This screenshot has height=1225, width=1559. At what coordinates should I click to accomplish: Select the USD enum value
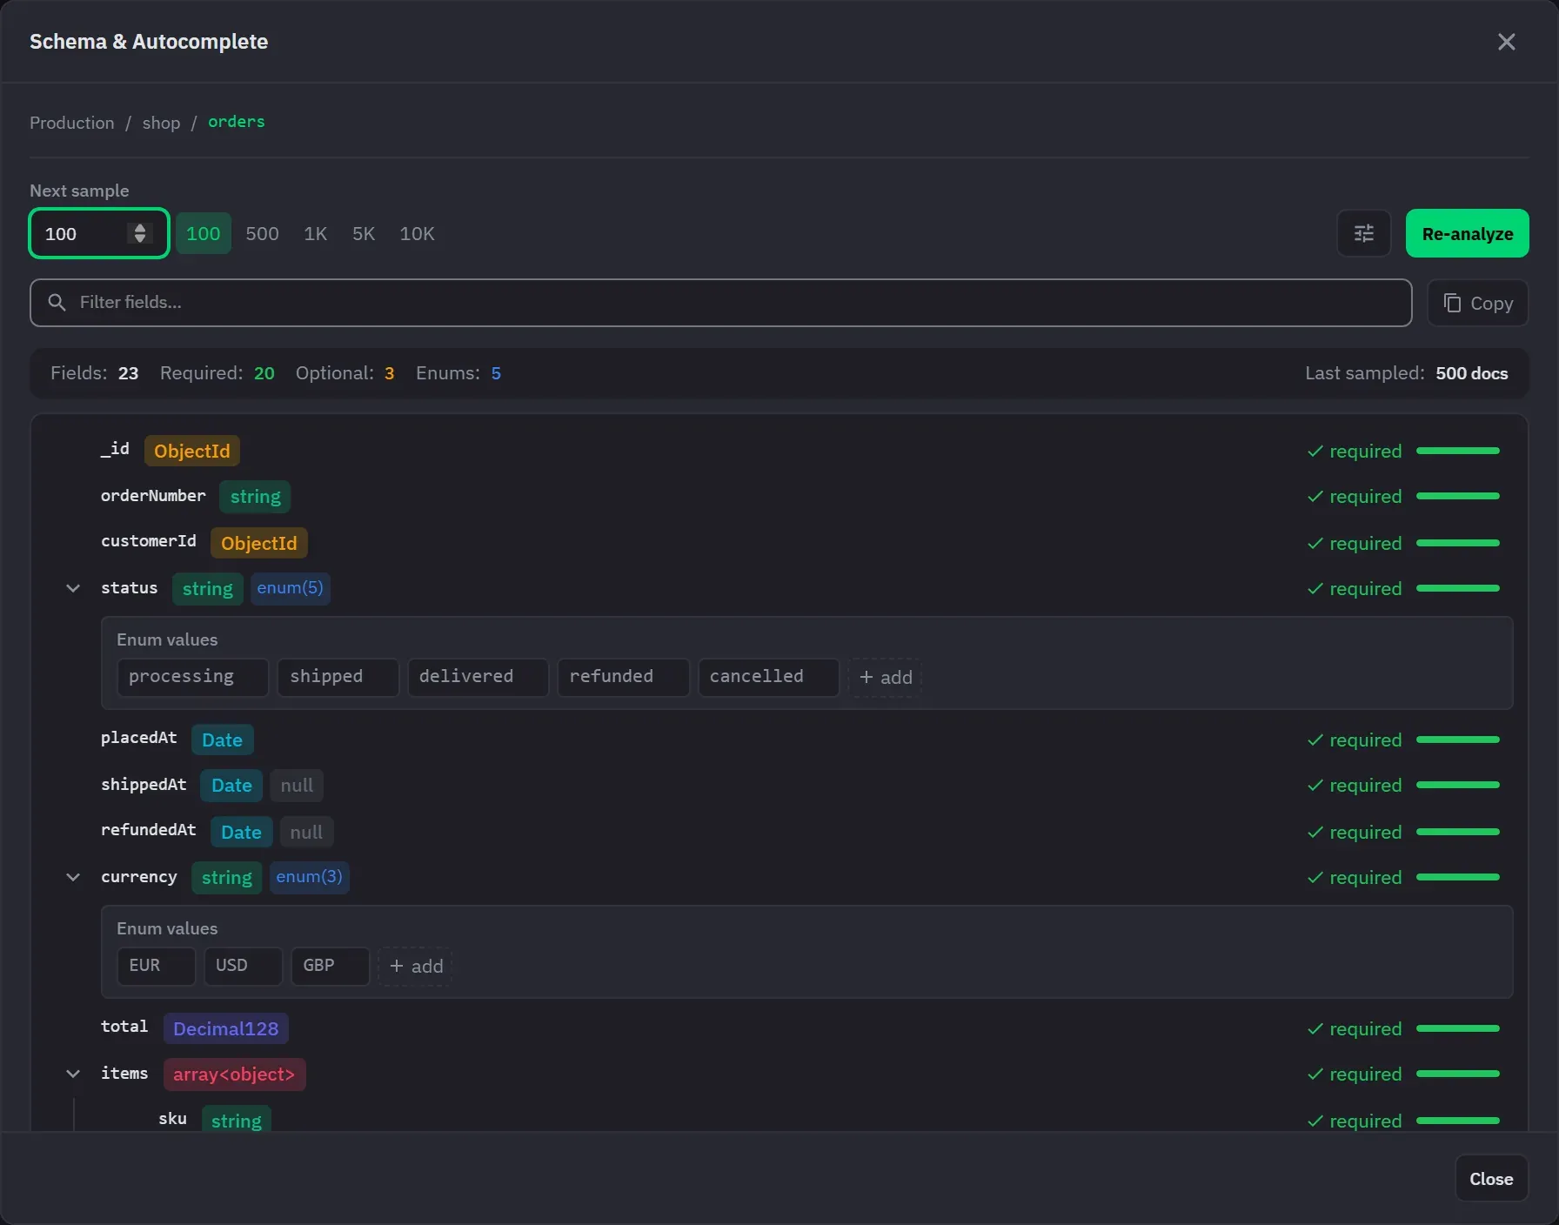(243, 966)
